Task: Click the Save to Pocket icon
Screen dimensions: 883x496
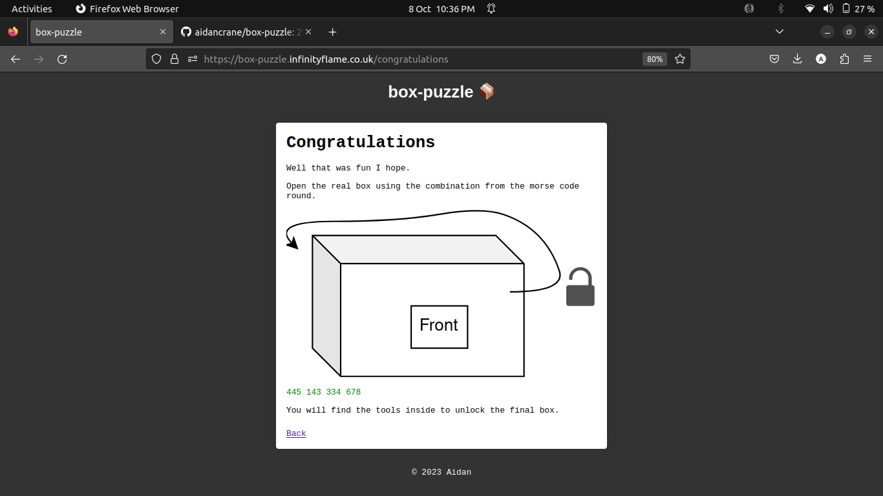Action: (x=774, y=59)
